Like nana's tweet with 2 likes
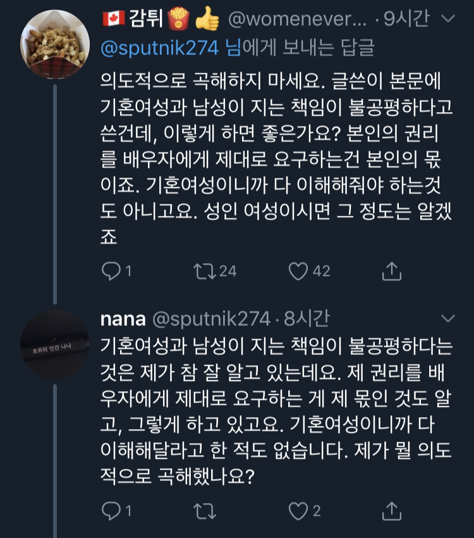This screenshot has height=538, width=474. 298,510
